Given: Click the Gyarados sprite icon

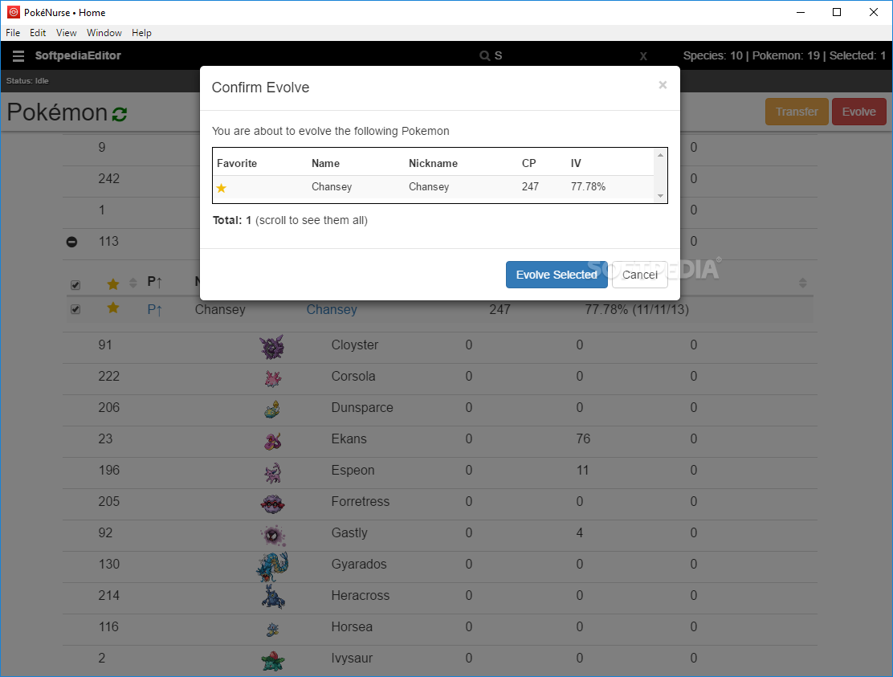Looking at the screenshot, I should (x=272, y=566).
